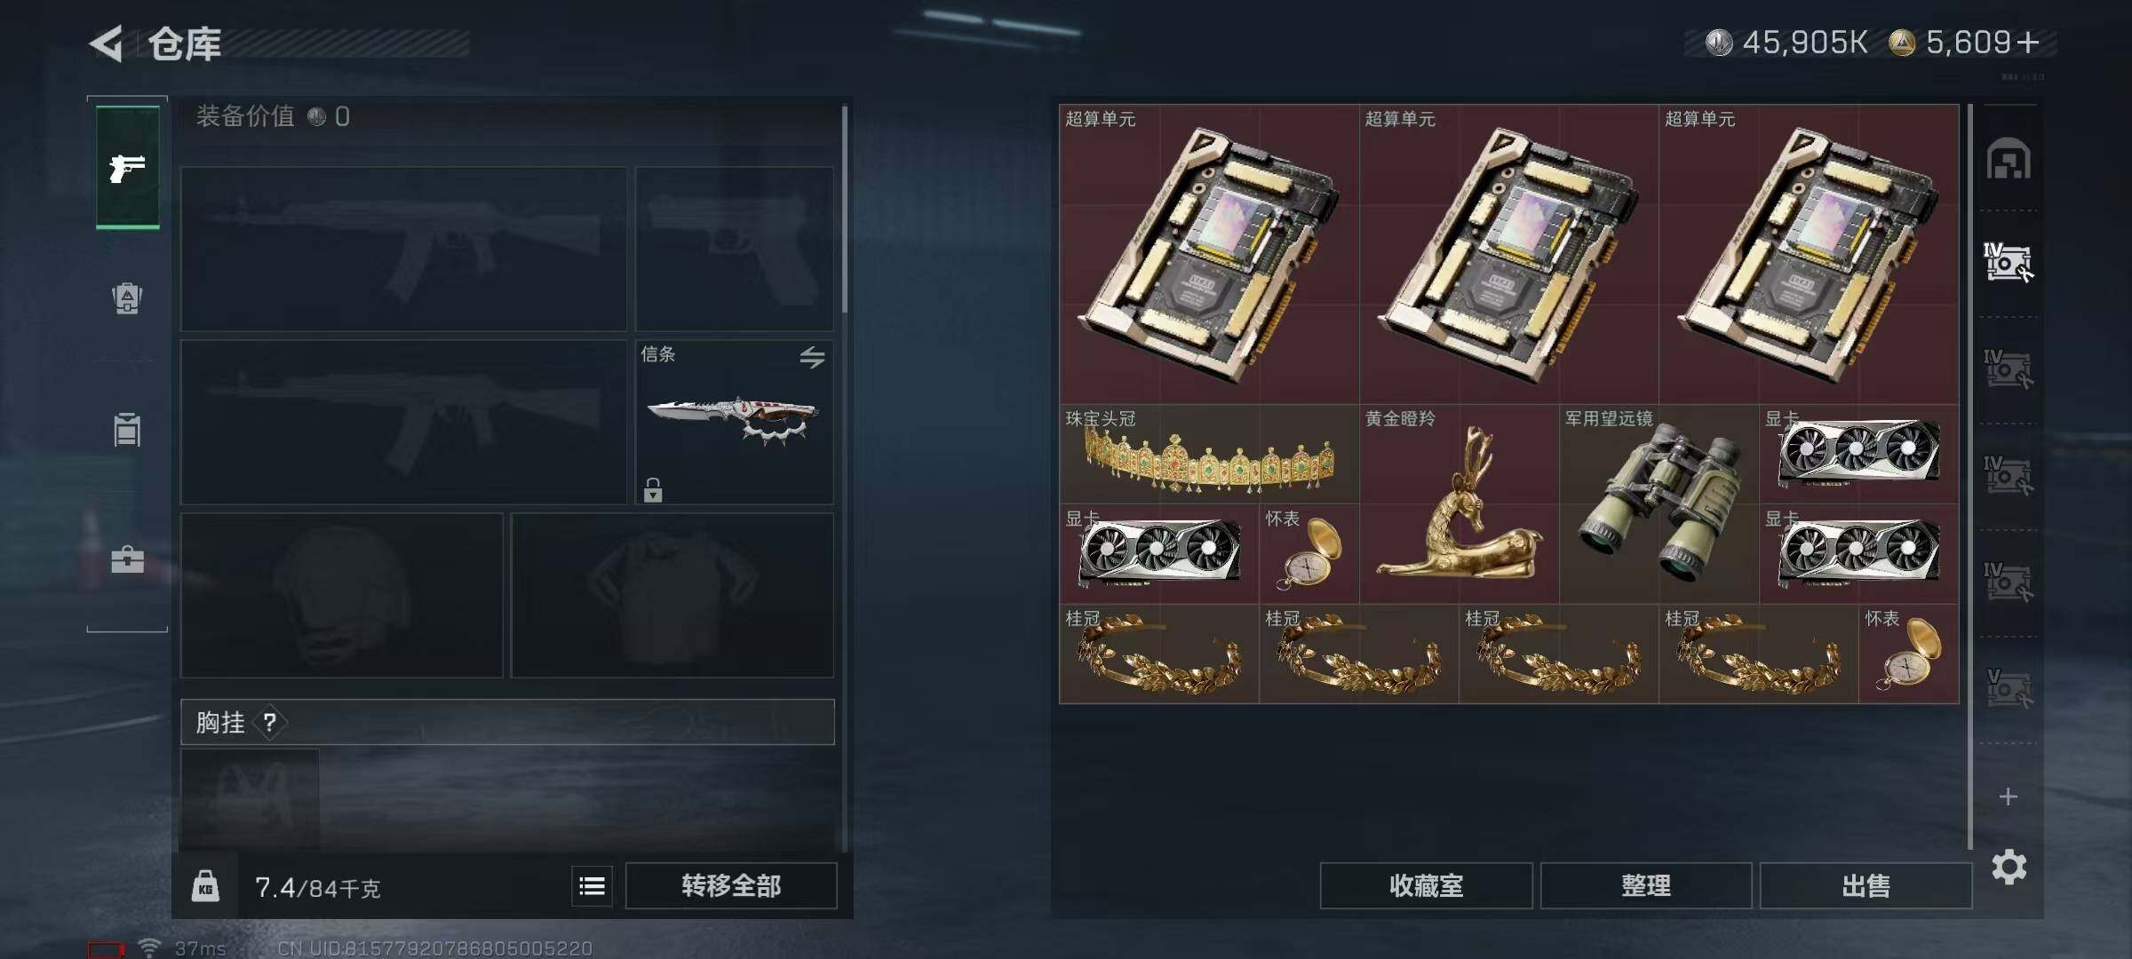Select the highlighted level IV storage box
Image resolution: width=2132 pixels, height=959 pixels.
click(2009, 263)
